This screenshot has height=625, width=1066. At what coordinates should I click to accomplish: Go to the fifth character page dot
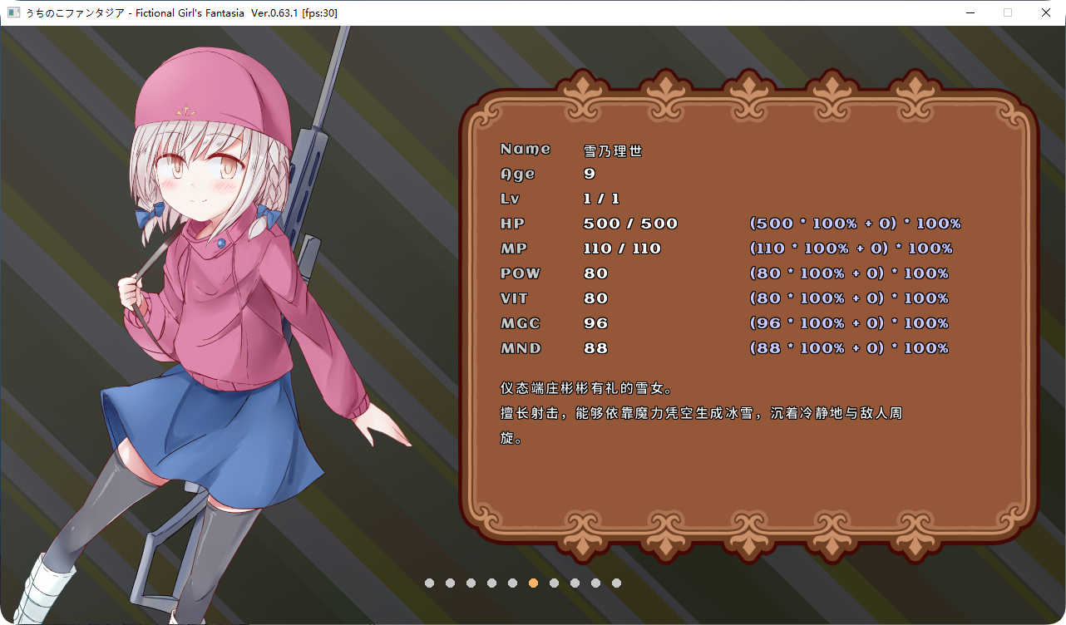tap(512, 583)
